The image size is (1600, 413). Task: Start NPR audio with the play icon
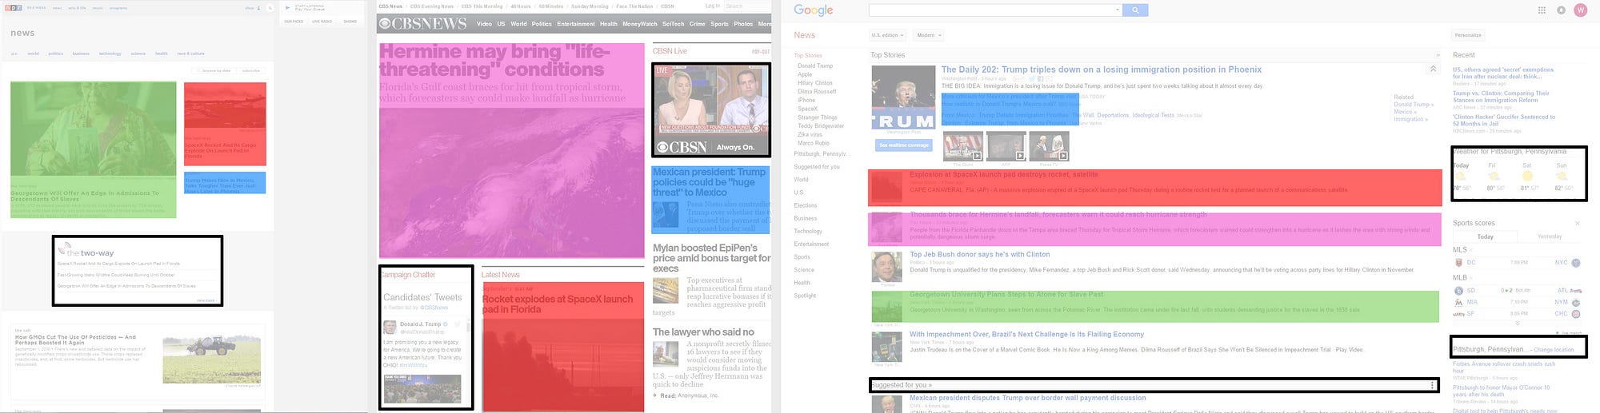click(288, 7)
